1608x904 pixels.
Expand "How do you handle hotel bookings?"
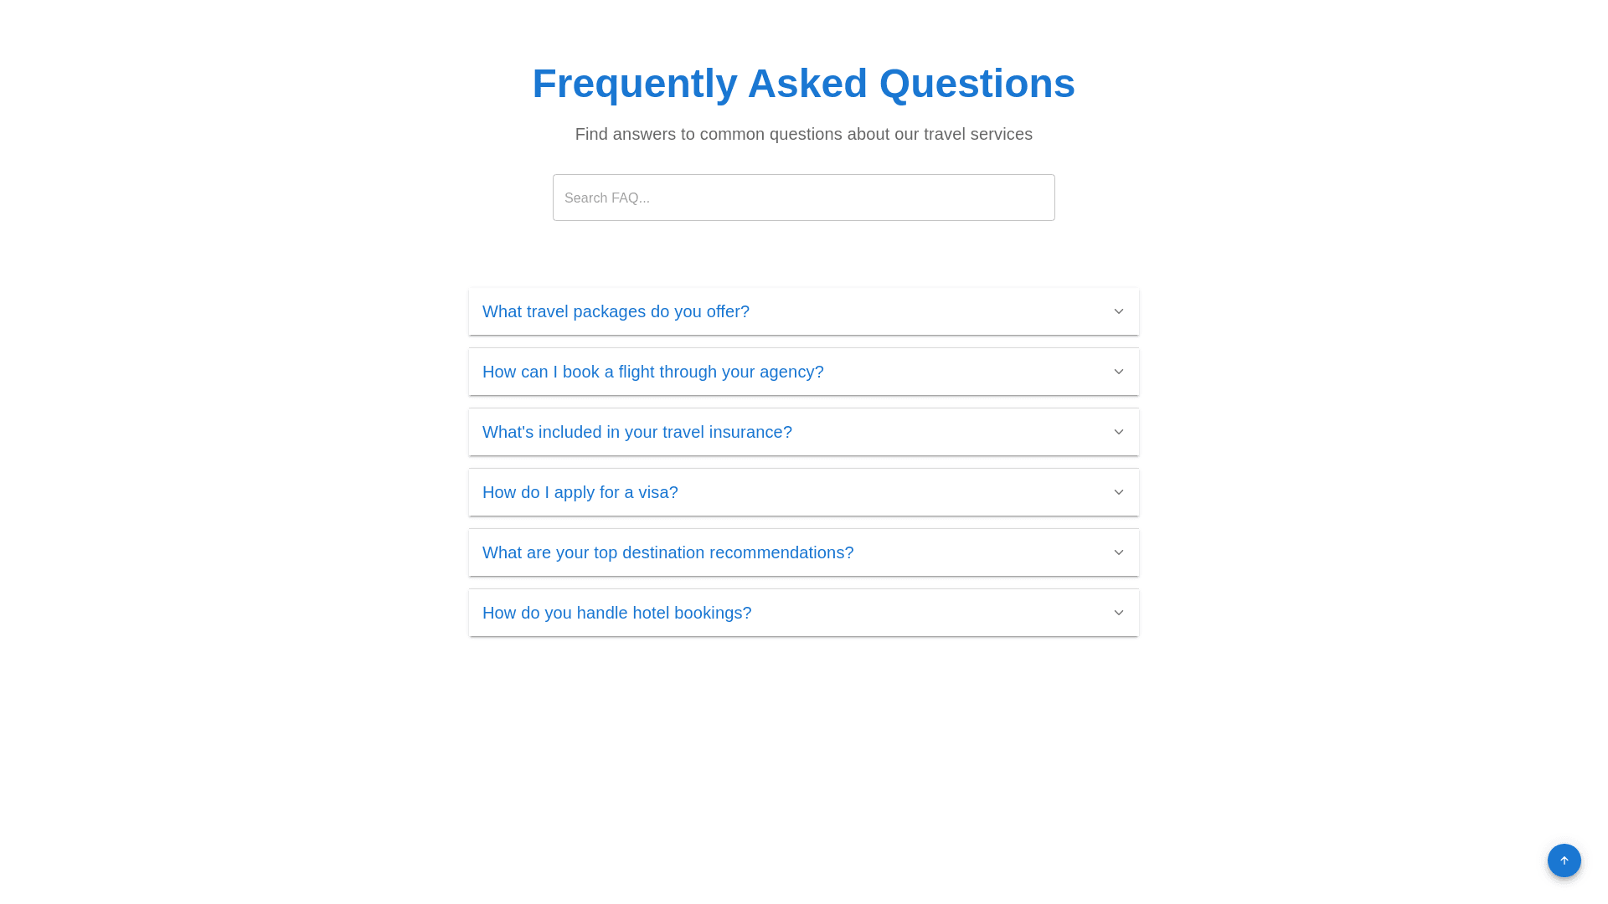616,613
